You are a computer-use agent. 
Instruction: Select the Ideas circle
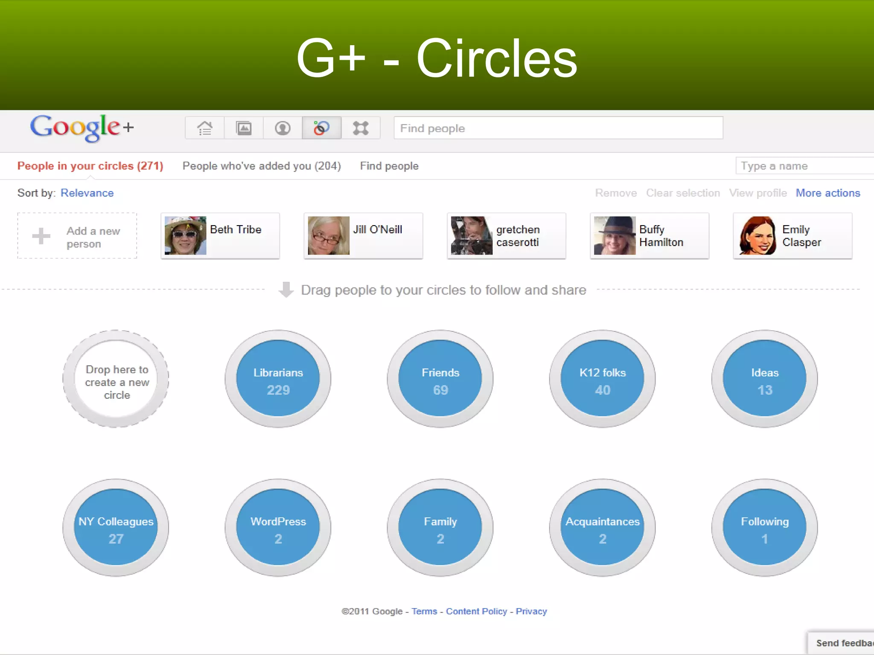pyautogui.click(x=765, y=379)
